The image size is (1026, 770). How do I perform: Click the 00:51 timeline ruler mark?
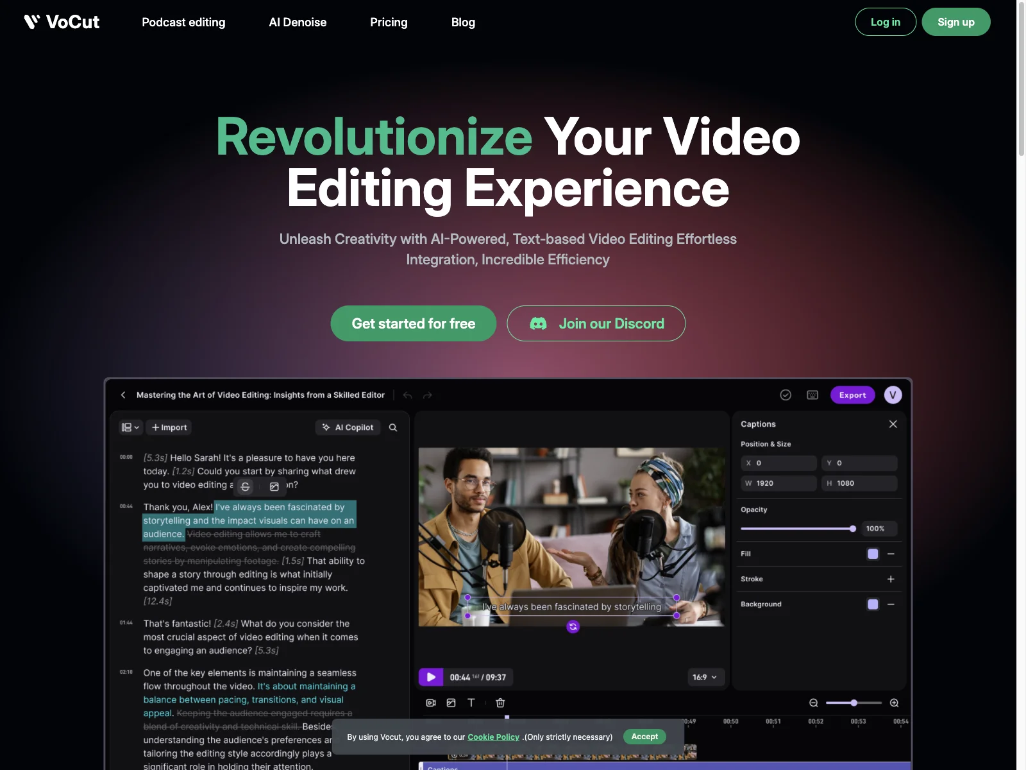(773, 721)
